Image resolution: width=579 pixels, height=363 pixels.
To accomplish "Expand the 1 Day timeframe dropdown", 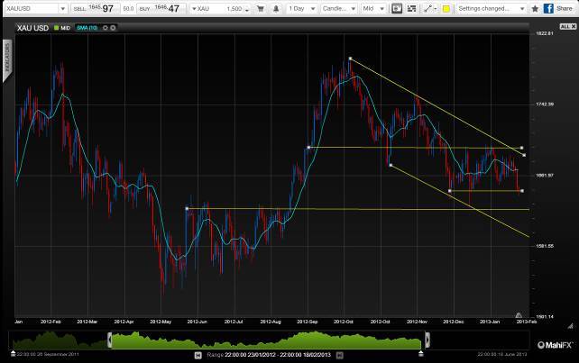I will click(x=308, y=8).
